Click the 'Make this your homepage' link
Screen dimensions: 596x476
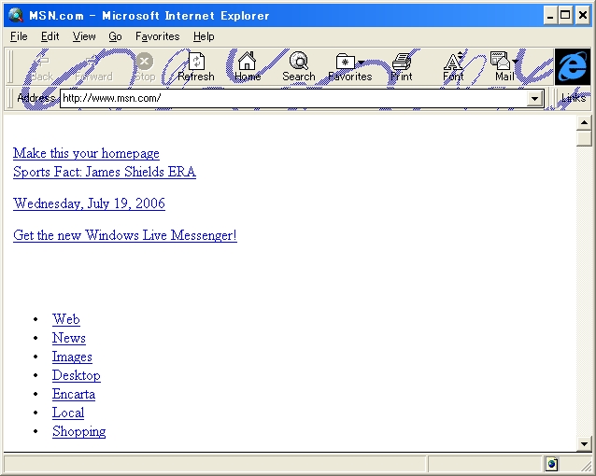86,153
